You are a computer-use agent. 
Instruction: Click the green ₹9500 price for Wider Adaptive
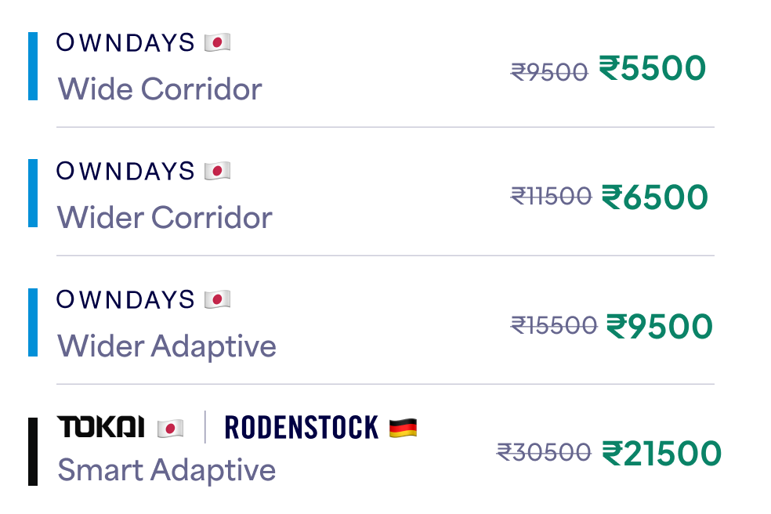point(660,326)
